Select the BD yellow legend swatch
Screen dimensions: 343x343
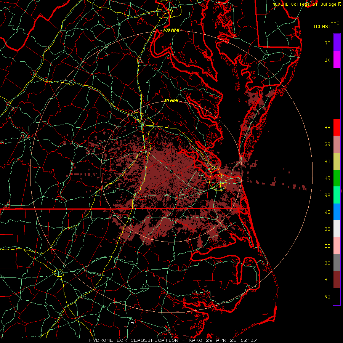[337, 161]
